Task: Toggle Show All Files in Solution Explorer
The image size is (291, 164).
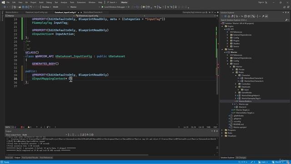Action: [249, 16]
